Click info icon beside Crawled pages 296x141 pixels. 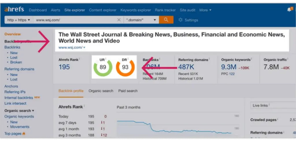click(x=278, y=119)
